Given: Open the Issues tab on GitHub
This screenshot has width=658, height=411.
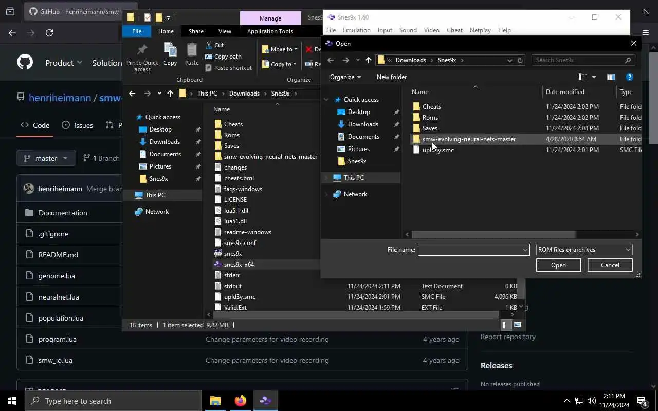Looking at the screenshot, I should pos(78,125).
